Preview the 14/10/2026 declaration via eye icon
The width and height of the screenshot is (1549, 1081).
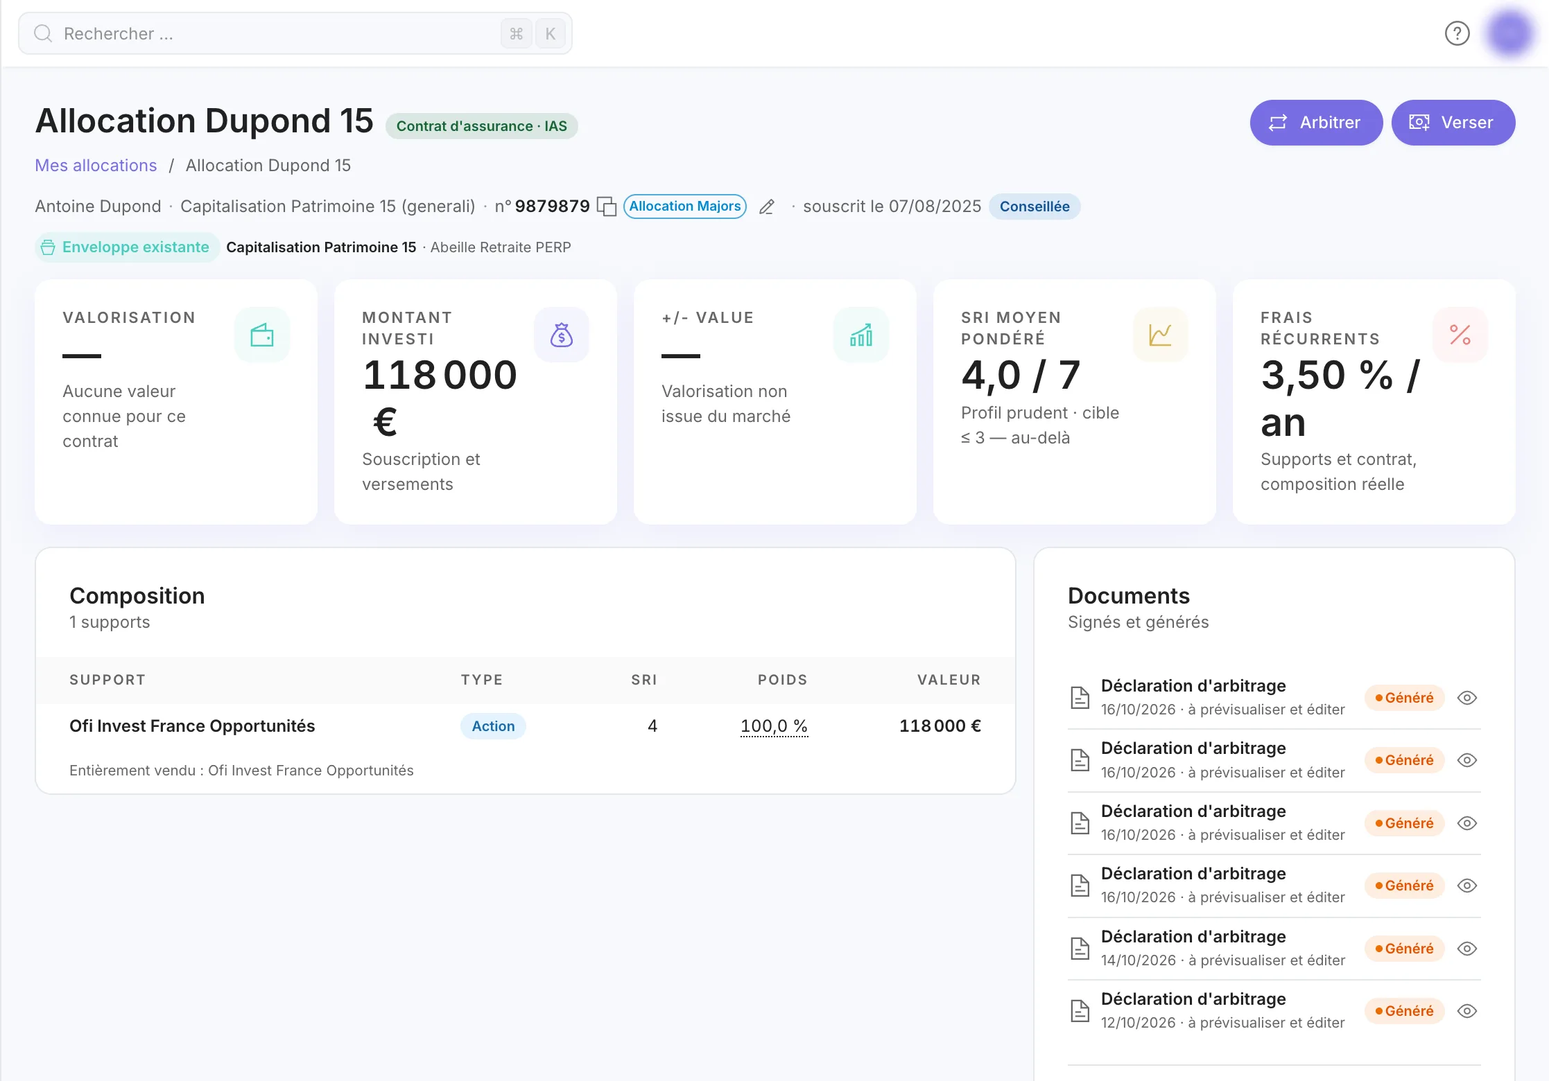point(1467,949)
